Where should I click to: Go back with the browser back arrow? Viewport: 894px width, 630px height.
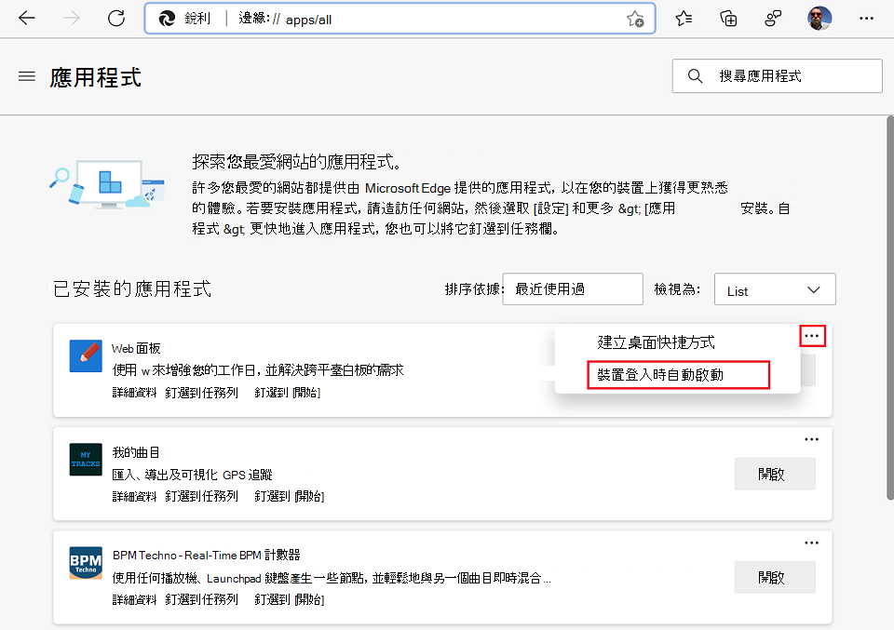click(x=27, y=19)
